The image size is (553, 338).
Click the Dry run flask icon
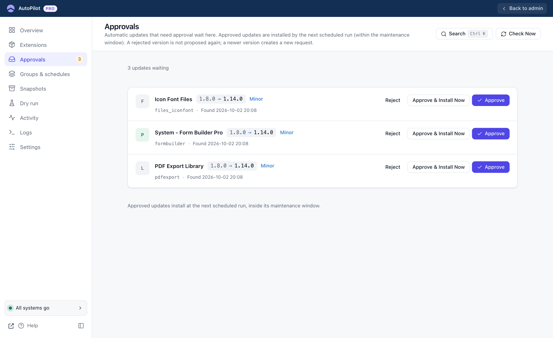point(12,103)
